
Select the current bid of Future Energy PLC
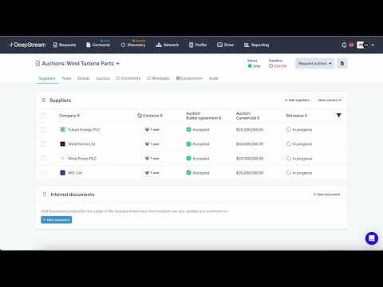(250, 130)
